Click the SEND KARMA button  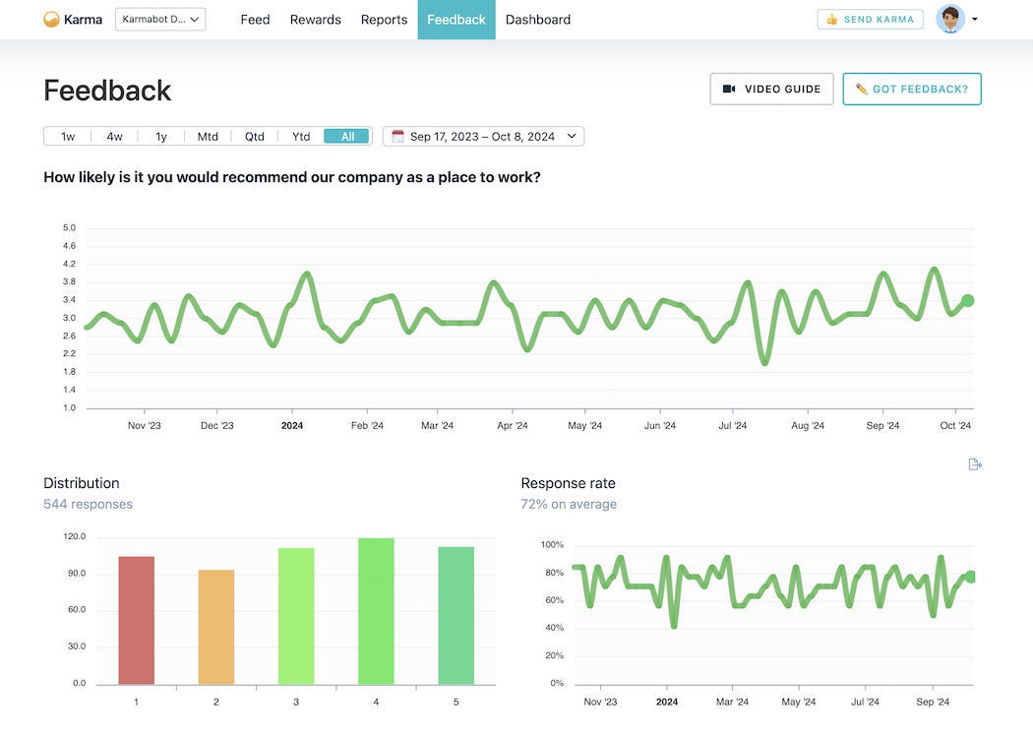pos(870,19)
